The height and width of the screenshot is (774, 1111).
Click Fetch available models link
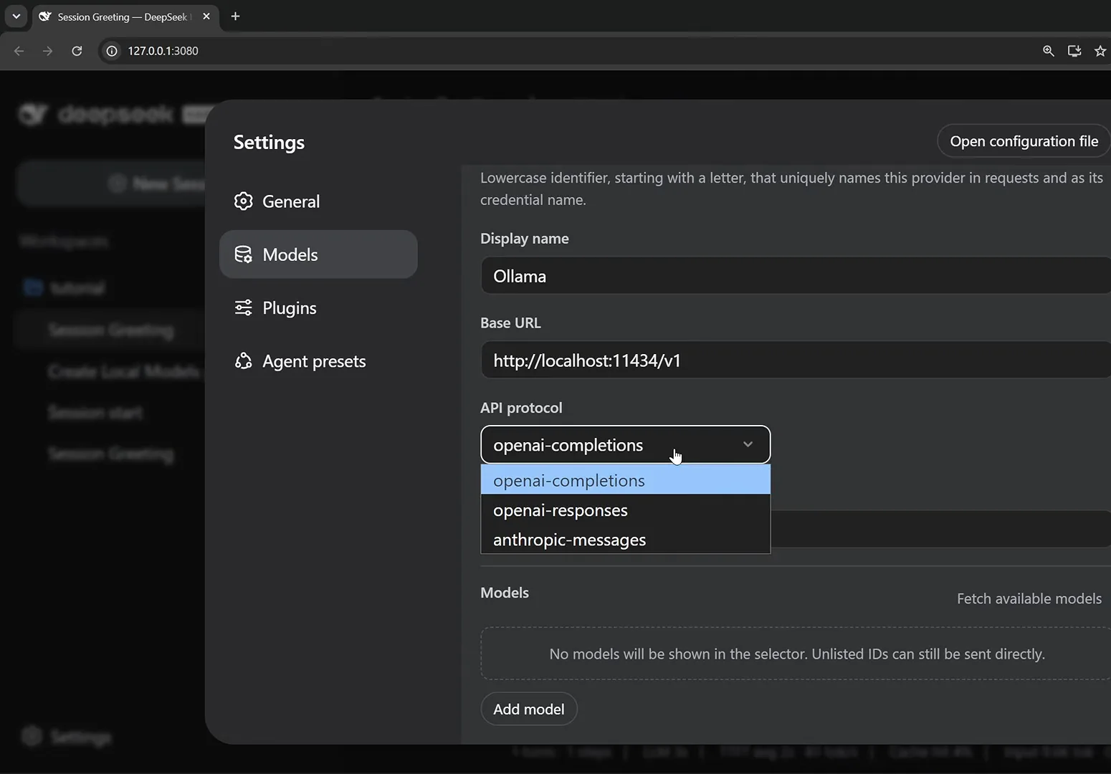click(1029, 598)
